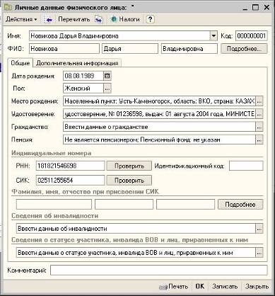Click the Код field 000000001
The image size is (275, 296).
click(x=251, y=36)
